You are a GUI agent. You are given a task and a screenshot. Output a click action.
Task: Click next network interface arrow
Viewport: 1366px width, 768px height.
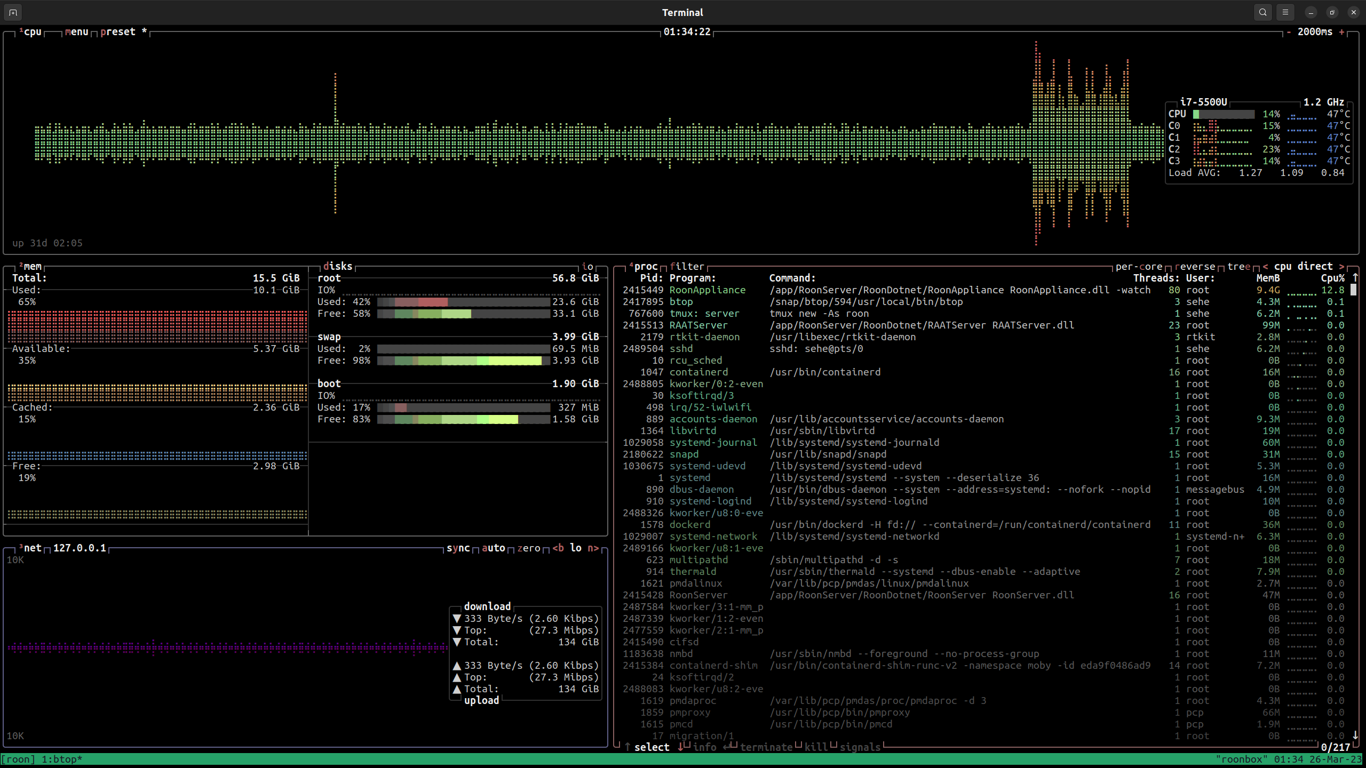[x=593, y=548]
